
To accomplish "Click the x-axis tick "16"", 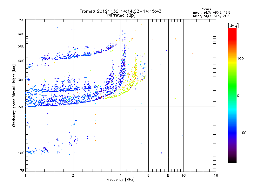I will pyautogui.click(x=216, y=175).
